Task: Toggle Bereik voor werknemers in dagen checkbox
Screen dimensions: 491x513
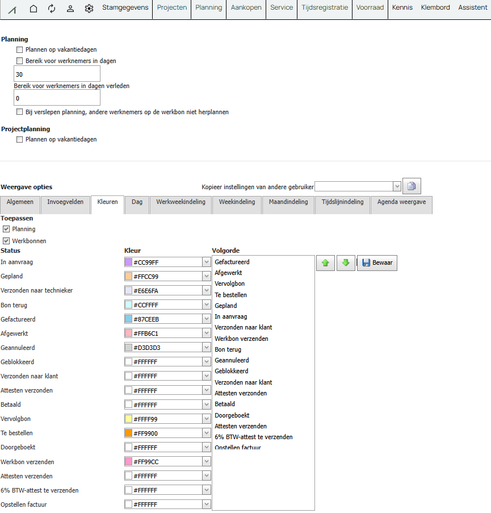Action: pos(20,61)
